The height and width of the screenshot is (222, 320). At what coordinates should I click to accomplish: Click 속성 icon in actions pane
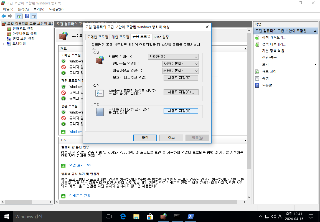257,79
